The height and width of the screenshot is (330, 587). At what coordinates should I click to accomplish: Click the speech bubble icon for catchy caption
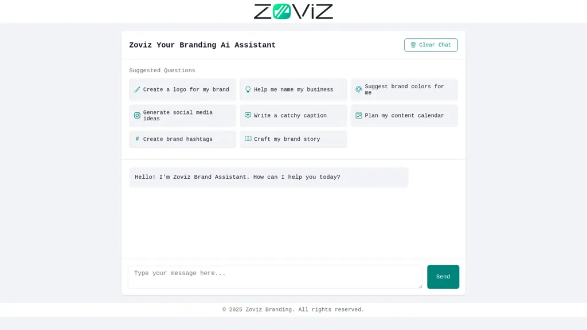tap(248, 115)
